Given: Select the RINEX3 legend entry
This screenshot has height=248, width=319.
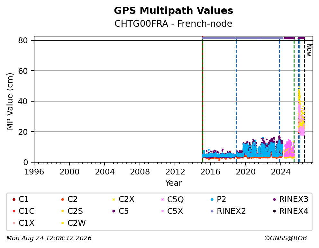Looking at the screenshot, I should (x=290, y=199).
